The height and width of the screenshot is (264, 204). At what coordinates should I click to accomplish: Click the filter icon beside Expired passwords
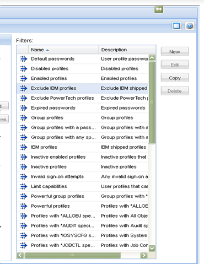(23, 108)
